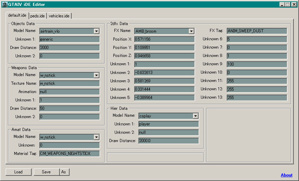Click Position Y field 0.109951
This screenshot has width=299, height=181.
(164, 48)
